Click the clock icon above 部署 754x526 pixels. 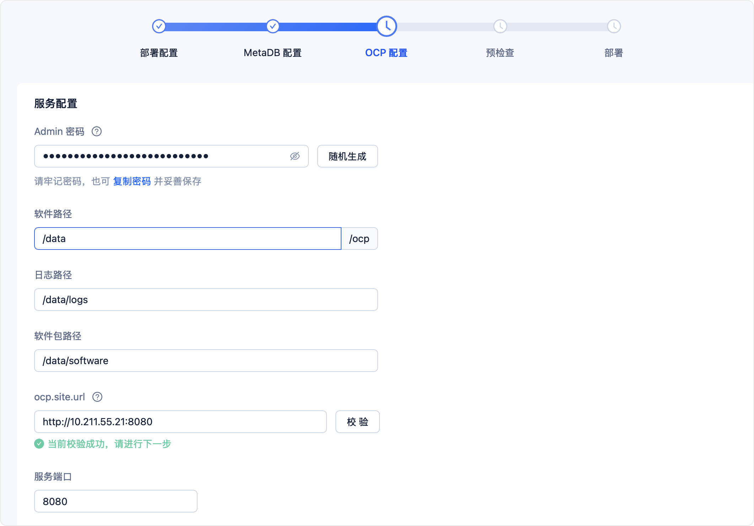pyautogui.click(x=613, y=26)
